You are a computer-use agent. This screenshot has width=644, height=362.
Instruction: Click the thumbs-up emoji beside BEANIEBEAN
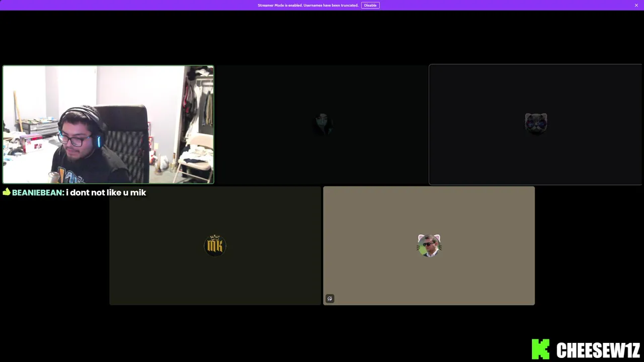point(7,192)
